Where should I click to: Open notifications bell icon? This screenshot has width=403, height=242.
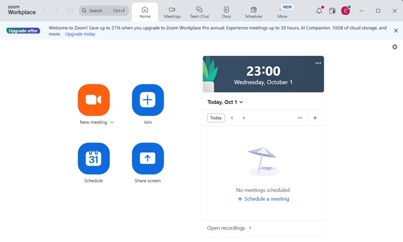pos(319,11)
